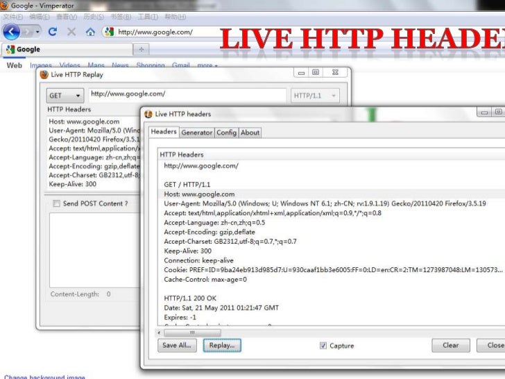This screenshot has width=505, height=379.
Task: Open the back/forward history dropdown arrow
Action: (x=37, y=32)
